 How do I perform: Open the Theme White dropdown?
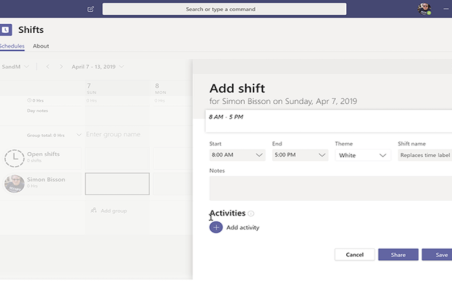pos(363,155)
